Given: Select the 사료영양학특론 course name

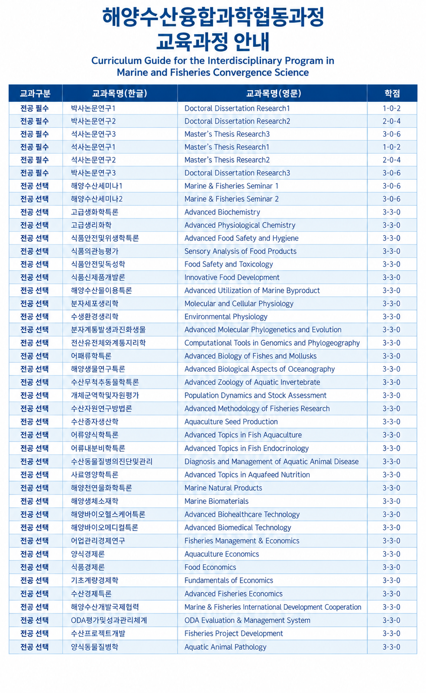Looking at the screenshot, I should 94,475.
